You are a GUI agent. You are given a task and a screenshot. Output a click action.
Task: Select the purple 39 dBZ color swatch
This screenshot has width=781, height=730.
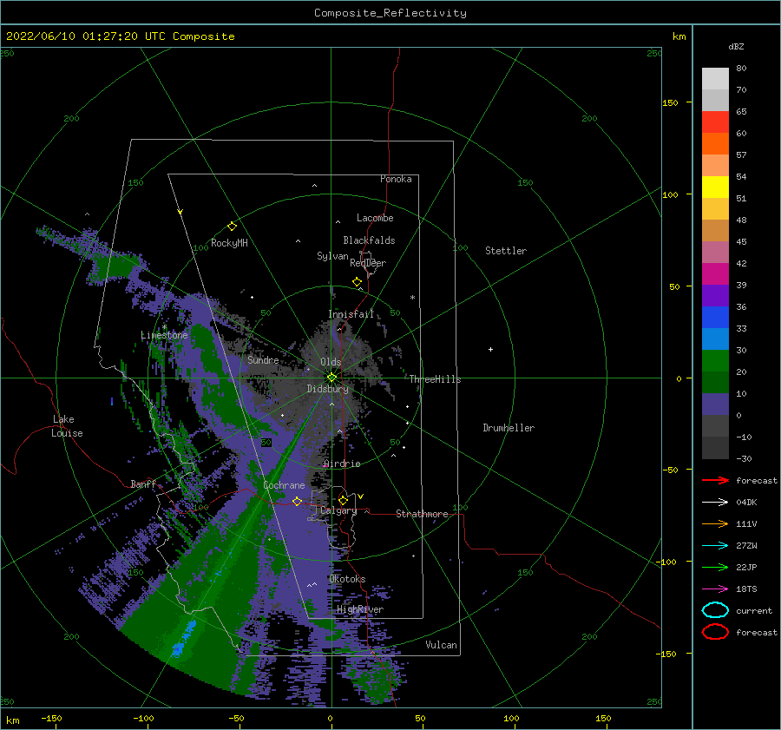point(715,295)
